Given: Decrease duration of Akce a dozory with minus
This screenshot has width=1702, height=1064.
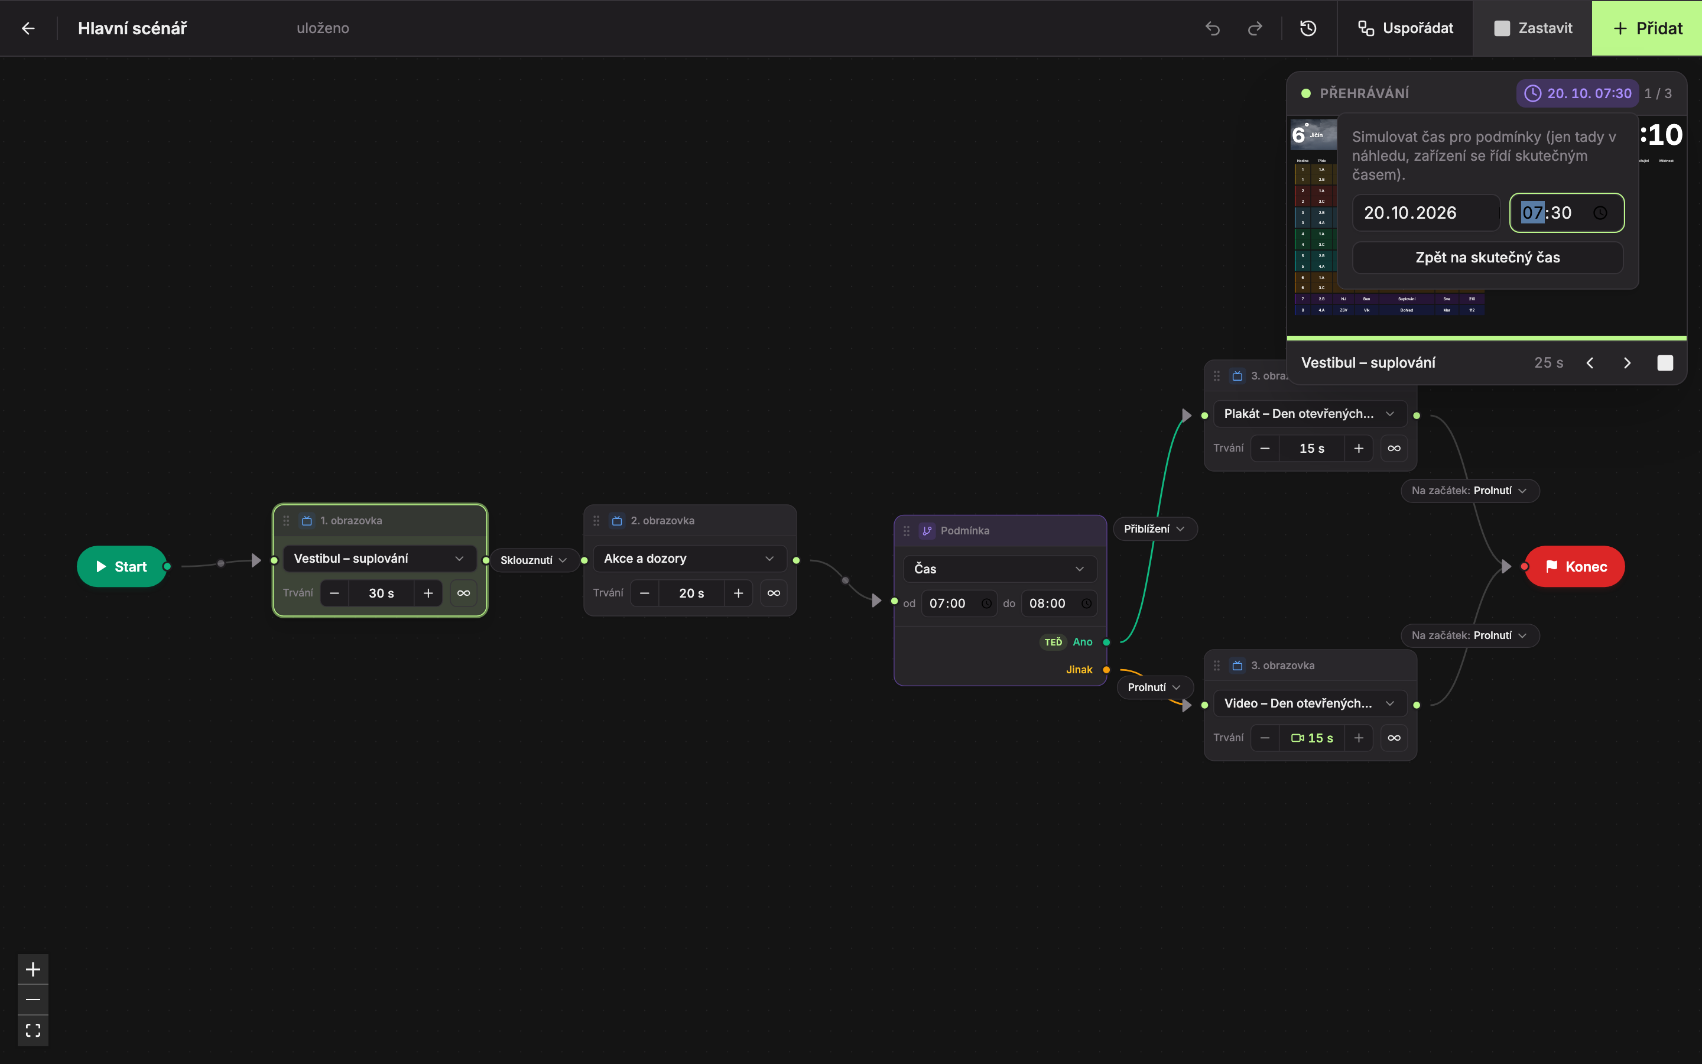Looking at the screenshot, I should 644,593.
